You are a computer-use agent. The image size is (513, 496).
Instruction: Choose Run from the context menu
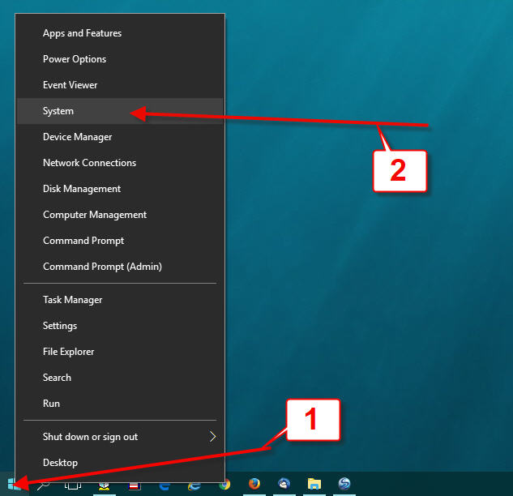pos(51,404)
